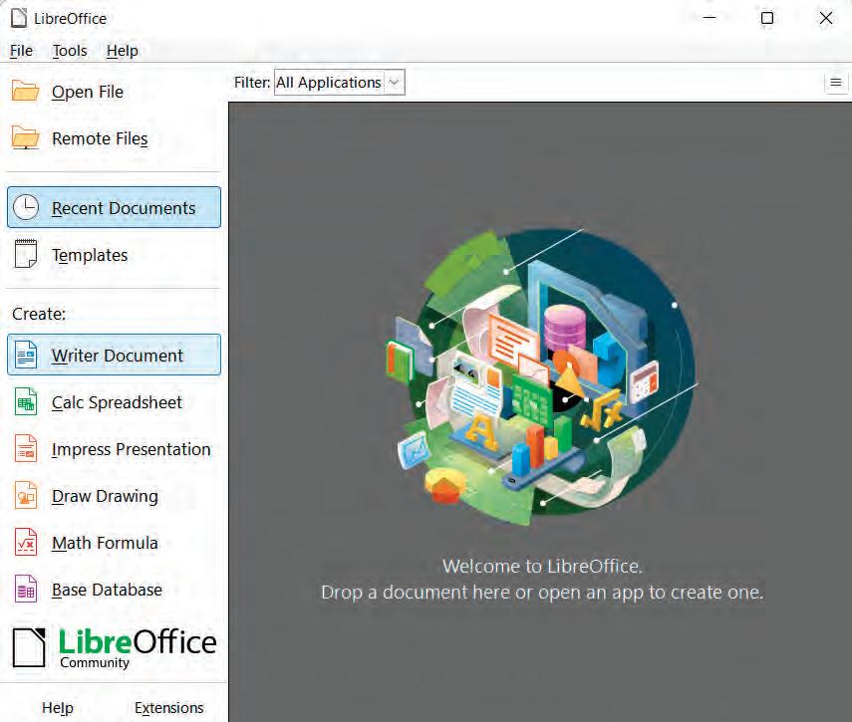The width and height of the screenshot is (852, 722).
Task: Create a new Math Formula
Action: (x=115, y=543)
